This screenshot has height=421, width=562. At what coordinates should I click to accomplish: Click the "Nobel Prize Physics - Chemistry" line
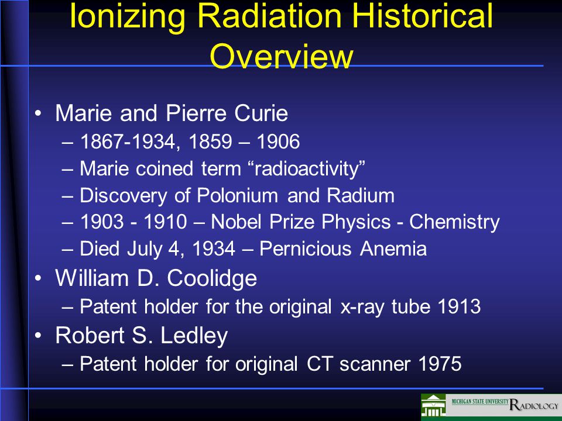point(290,222)
